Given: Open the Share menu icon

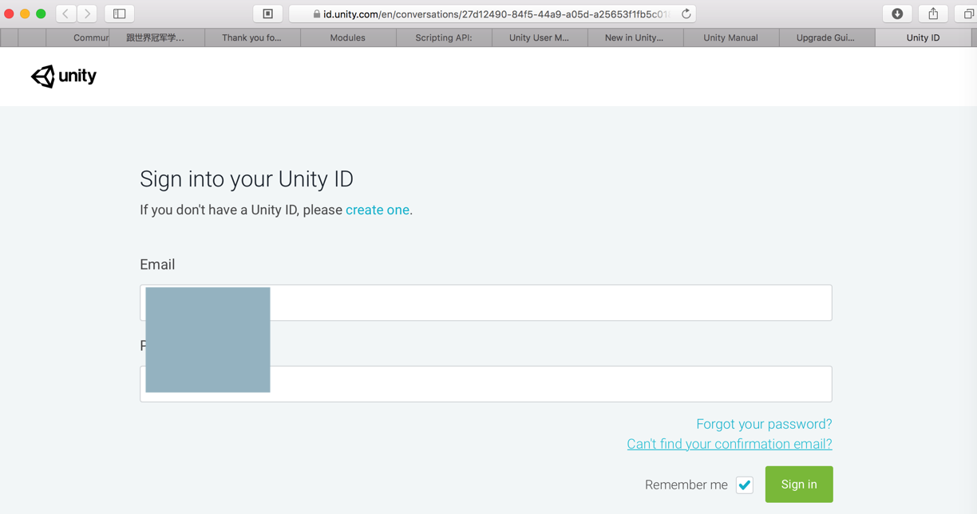Looking at the screenshot, I should click(x=933, y=14).
